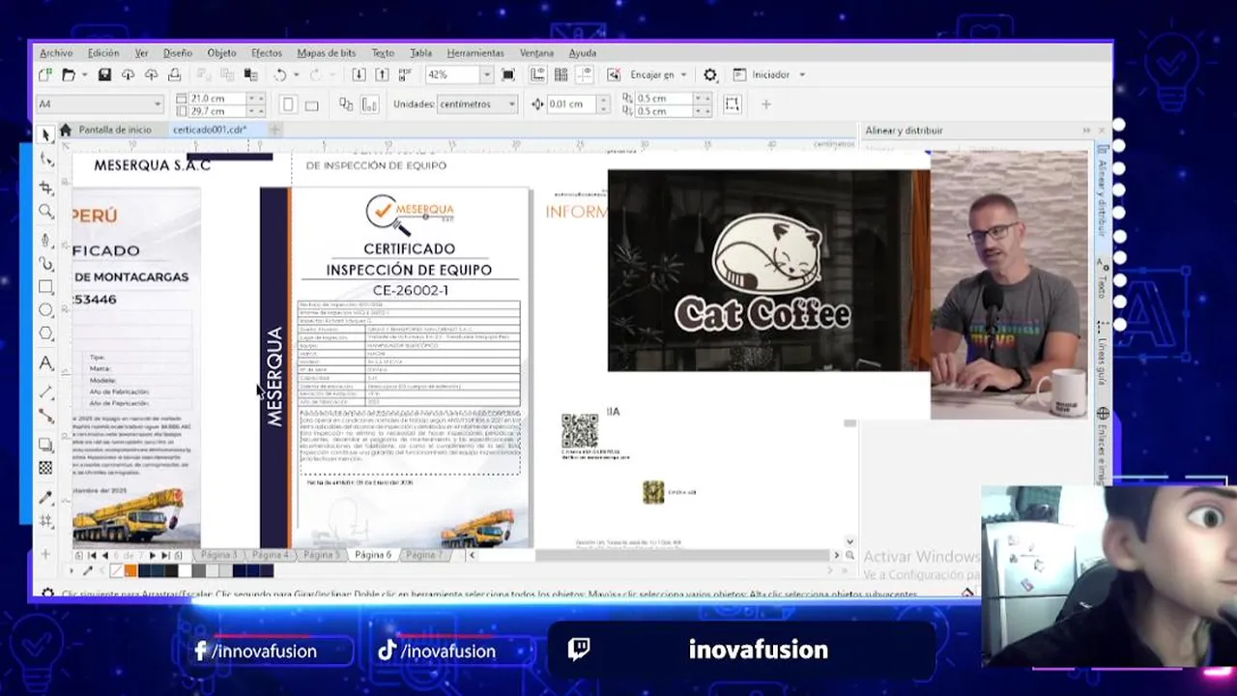Add new document tab plus button
The image size is (1237, 696).
click(x=275, y=130)
